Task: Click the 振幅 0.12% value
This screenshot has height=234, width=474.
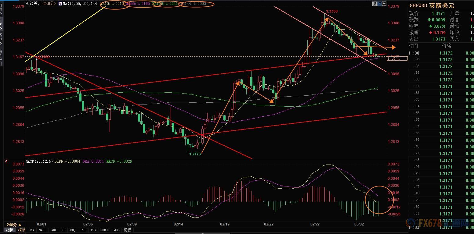Action: coord(437,33)
